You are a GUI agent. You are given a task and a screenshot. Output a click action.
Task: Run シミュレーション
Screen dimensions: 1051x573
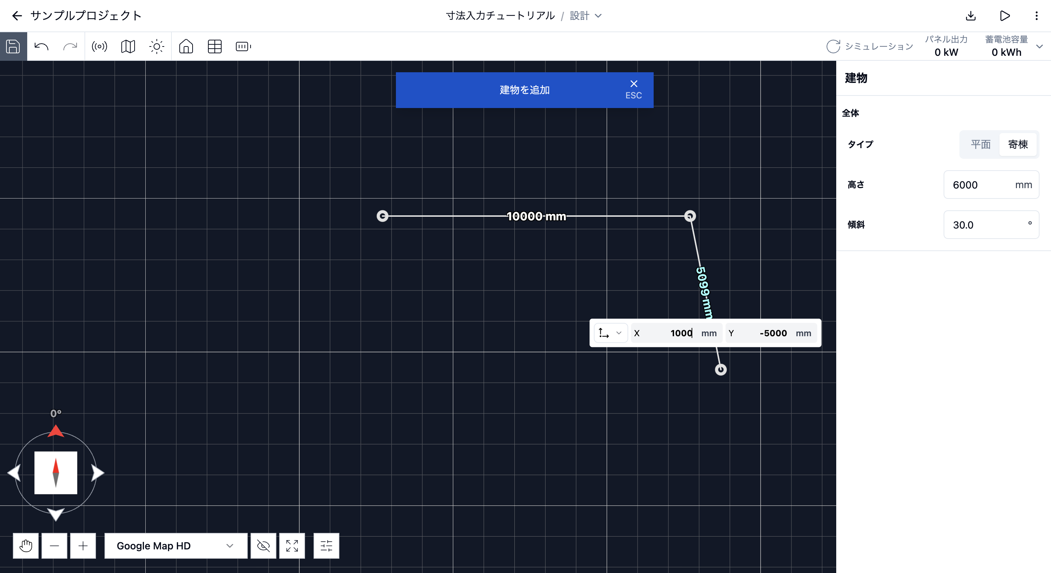(x=870, y=46)
